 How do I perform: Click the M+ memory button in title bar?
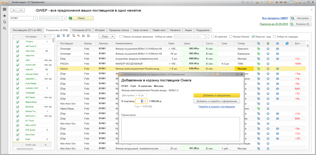(x=281, y=2)
